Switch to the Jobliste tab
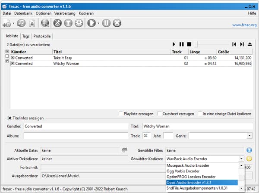259x193 pixels. pos(12,36)
